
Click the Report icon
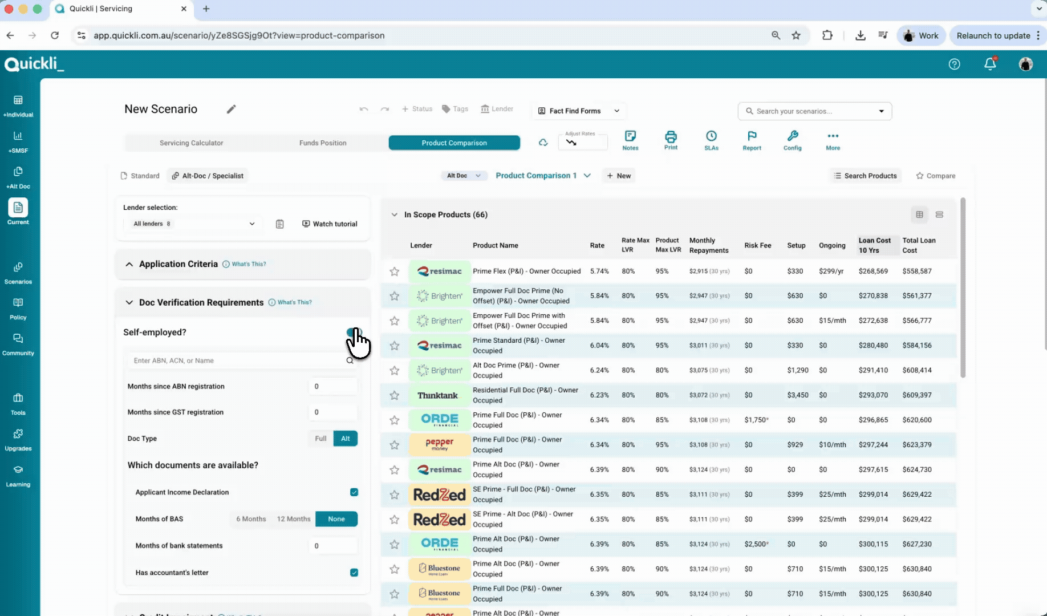pyautogui.click(x=752, y=140)
